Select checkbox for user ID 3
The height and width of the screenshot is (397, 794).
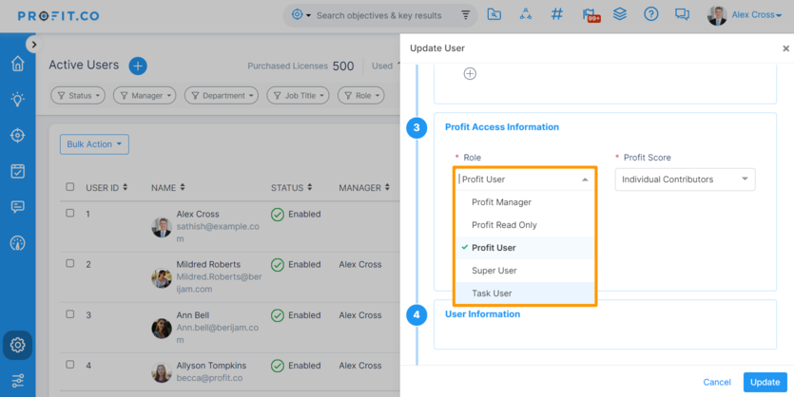(69, 314)
